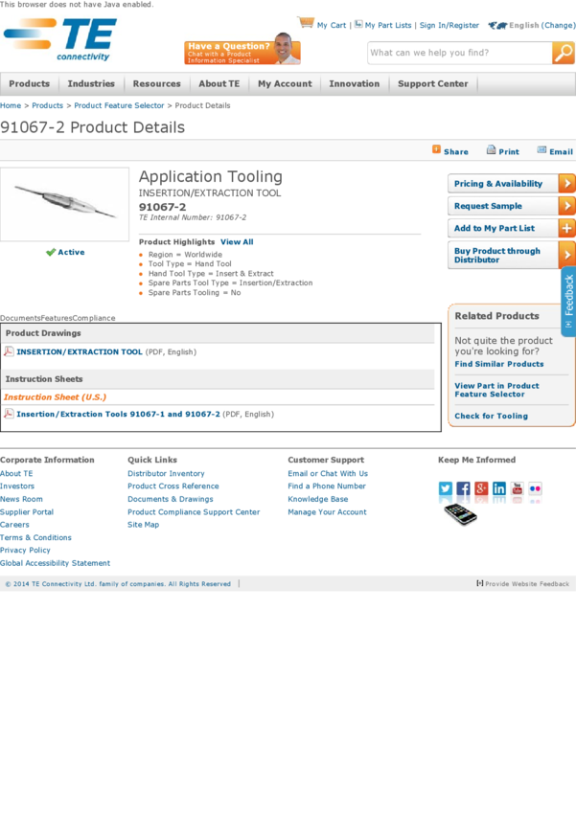Open Knowledge Base link
Image resolution: width=576 pixels, height=814 pixels.
tap(318, 499)
